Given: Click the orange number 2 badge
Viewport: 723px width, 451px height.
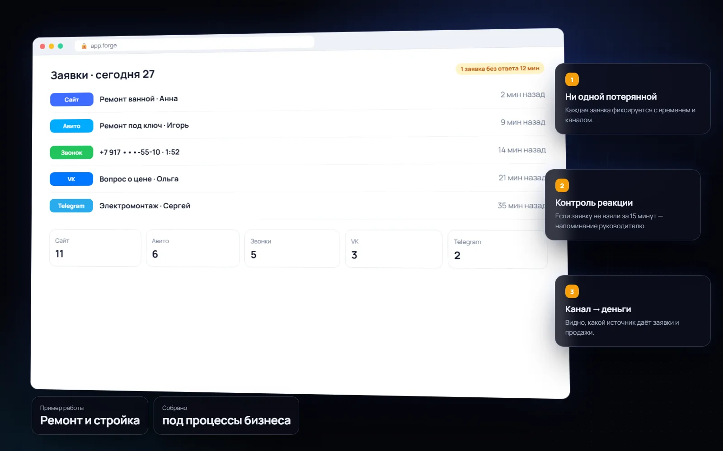Looking at the screenshot, I should click(562, 185).
